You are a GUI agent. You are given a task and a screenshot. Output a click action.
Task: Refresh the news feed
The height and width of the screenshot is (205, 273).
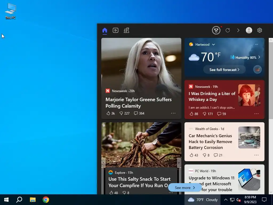coord(228,30)
